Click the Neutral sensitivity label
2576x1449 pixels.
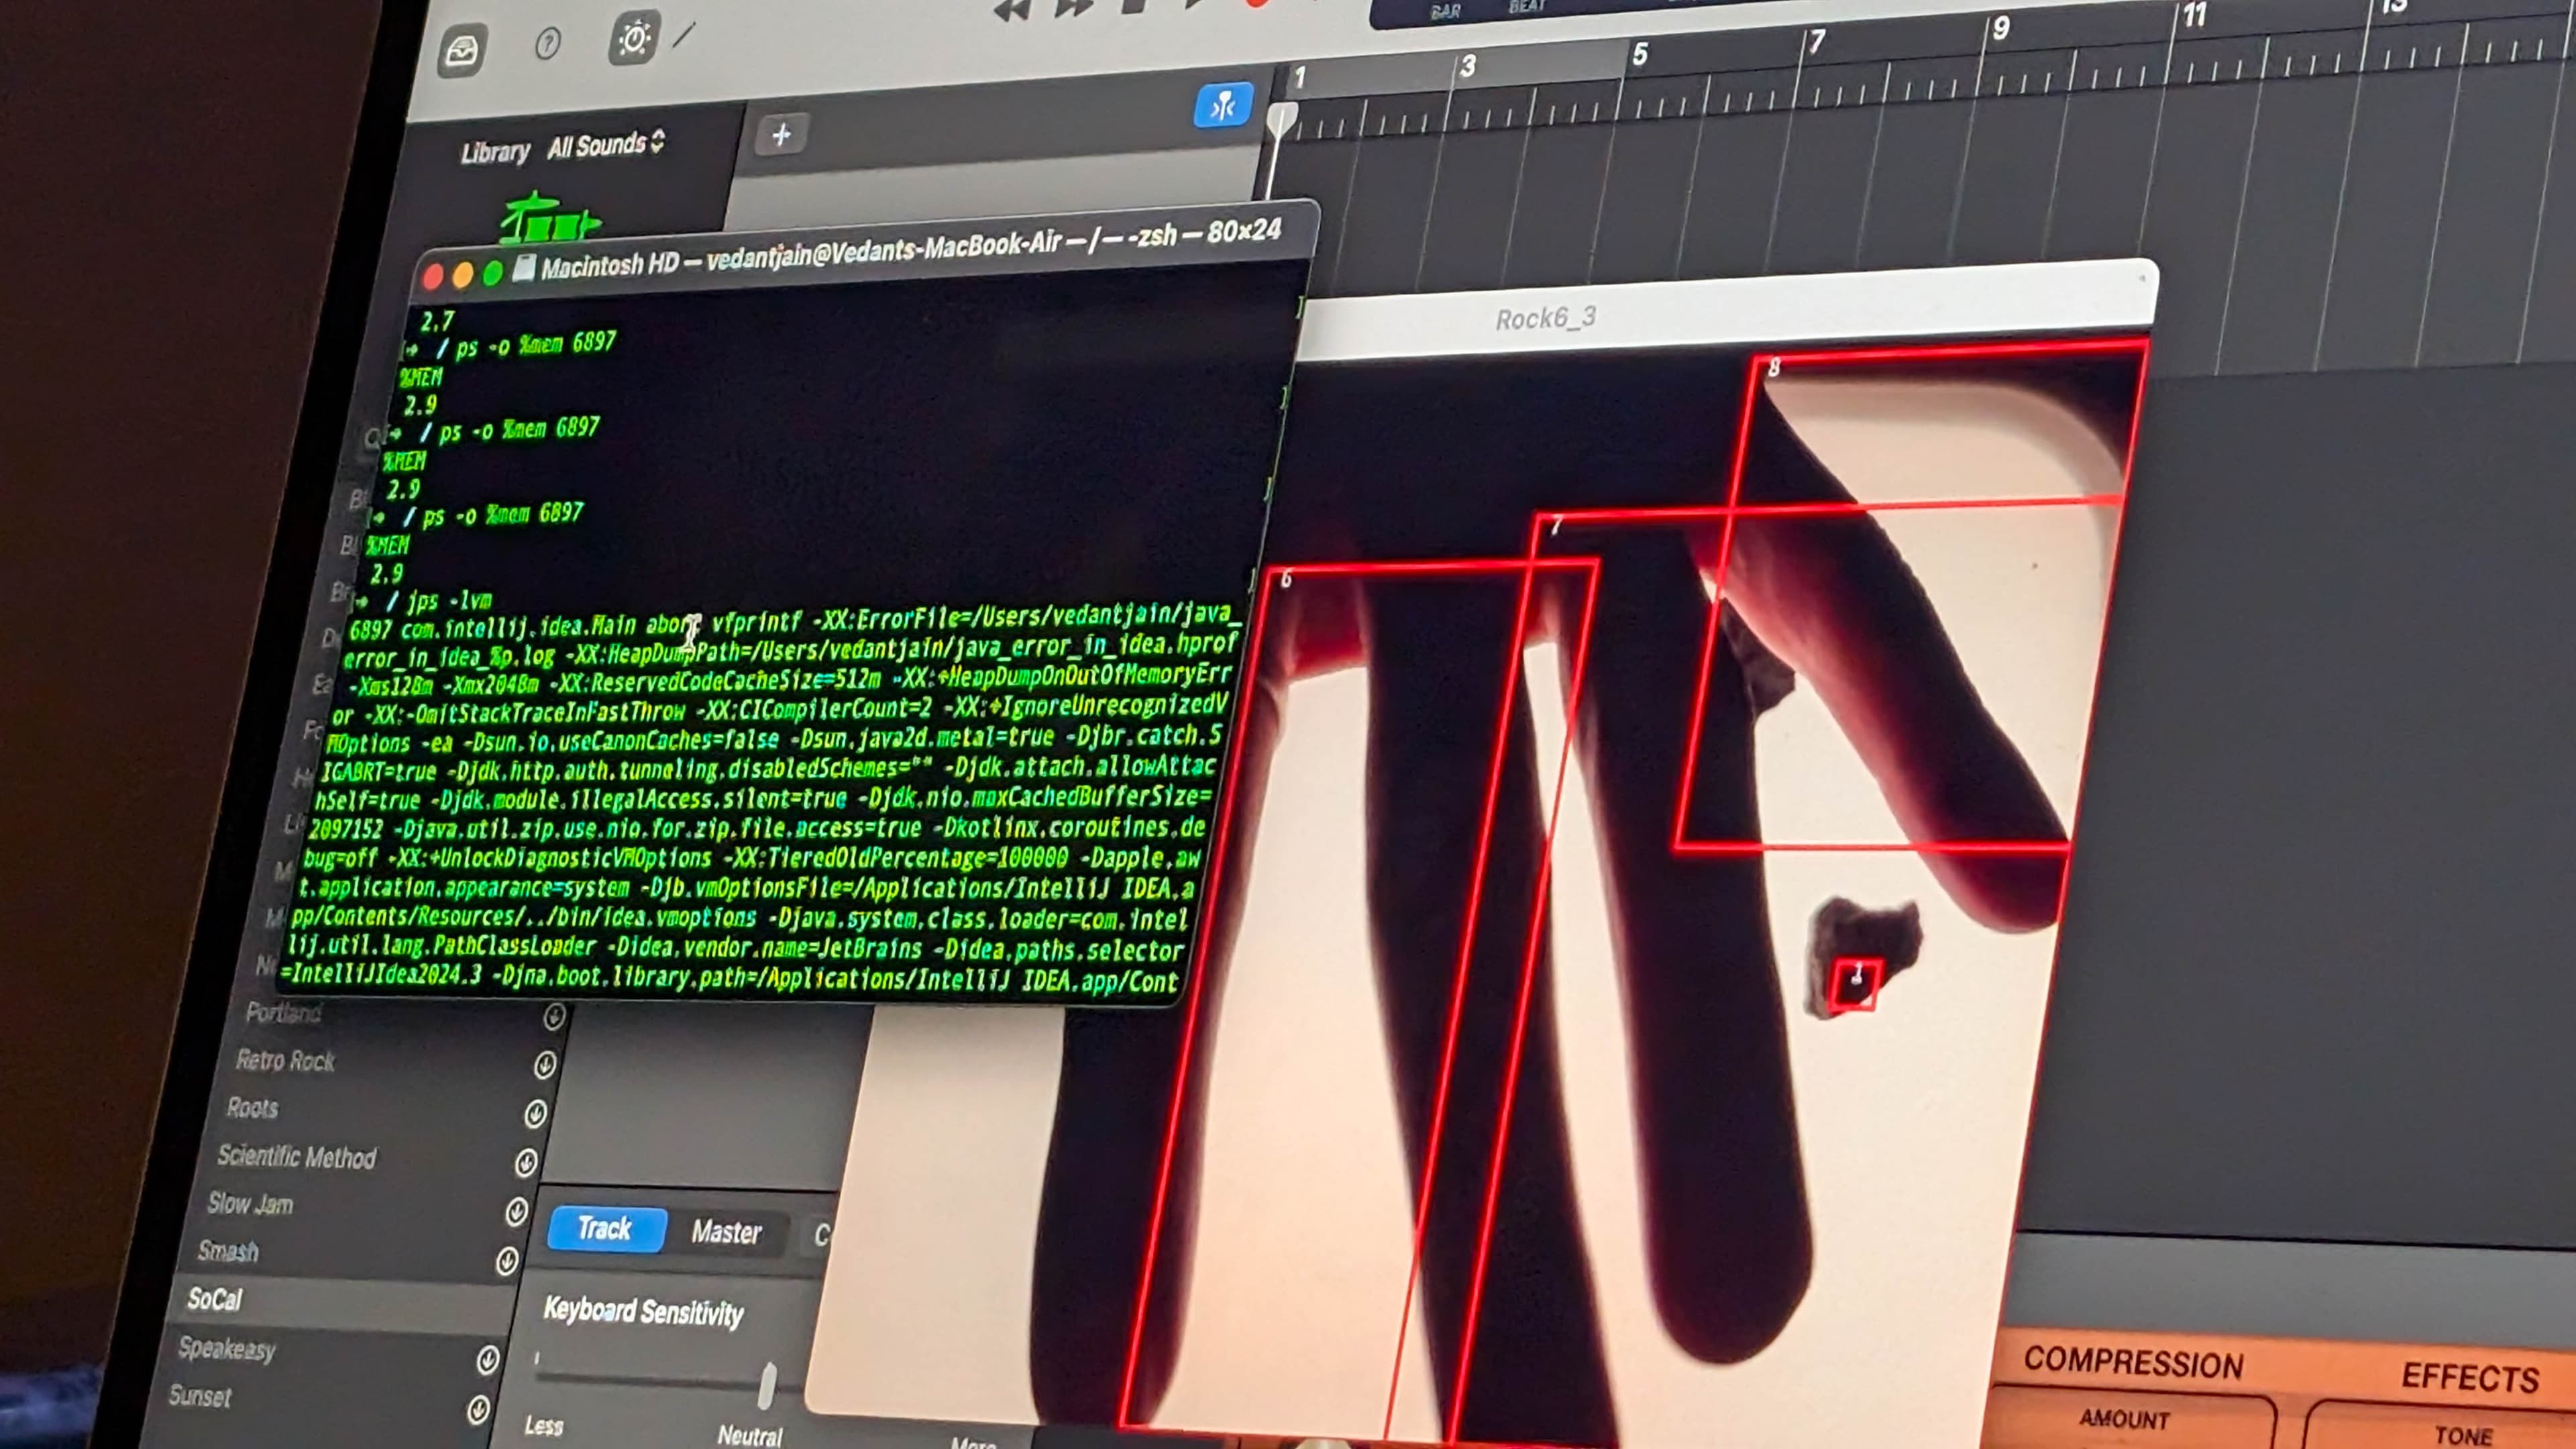click(749, 1435)
